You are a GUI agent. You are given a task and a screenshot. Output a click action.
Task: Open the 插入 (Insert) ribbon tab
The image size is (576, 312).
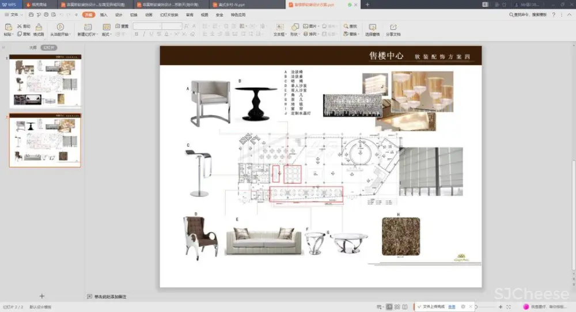click(104, 14)
